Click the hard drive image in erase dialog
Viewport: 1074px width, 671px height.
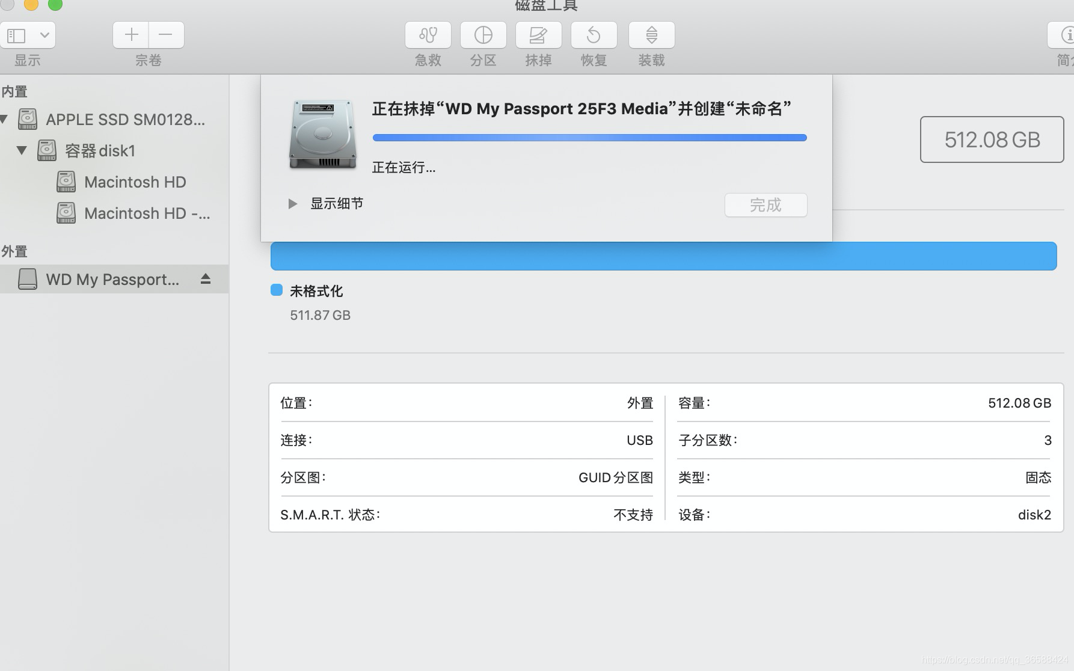pyautogui.click(x=323, y=135)
